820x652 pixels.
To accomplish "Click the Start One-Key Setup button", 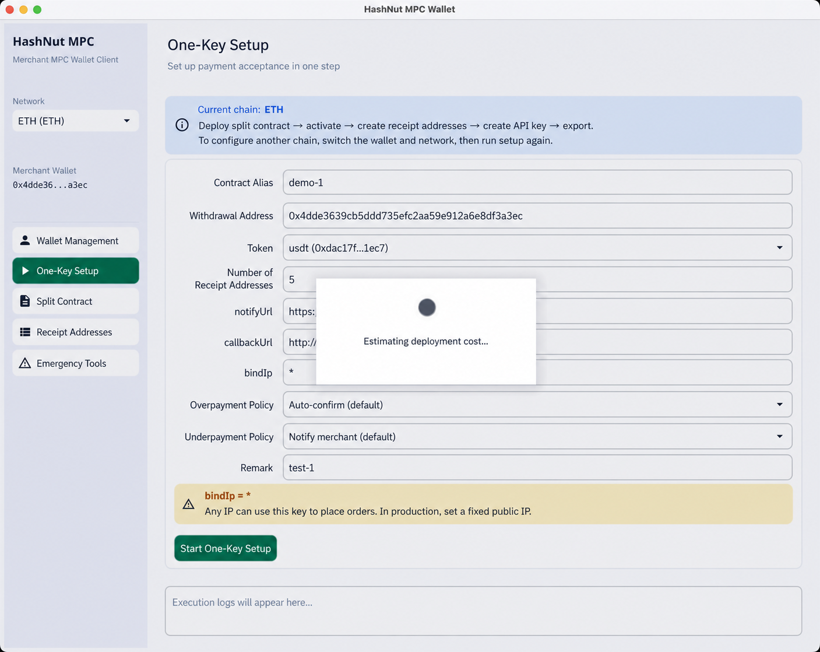I will (x=226, y=548).
